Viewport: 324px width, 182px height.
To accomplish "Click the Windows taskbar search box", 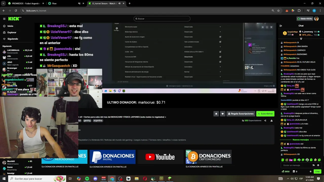I will pos(37,179).
